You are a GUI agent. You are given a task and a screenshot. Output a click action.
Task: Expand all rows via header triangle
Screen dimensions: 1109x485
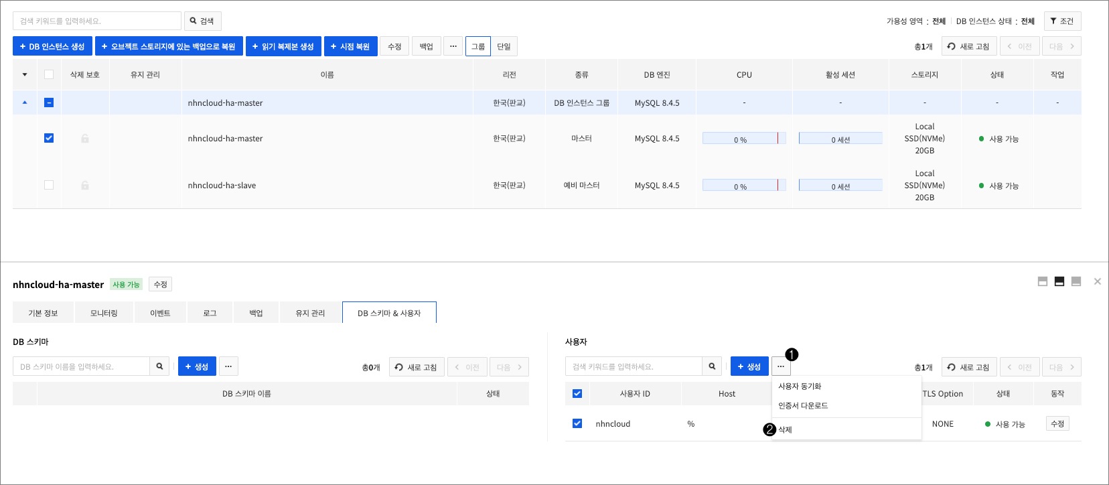click(25, 74)
